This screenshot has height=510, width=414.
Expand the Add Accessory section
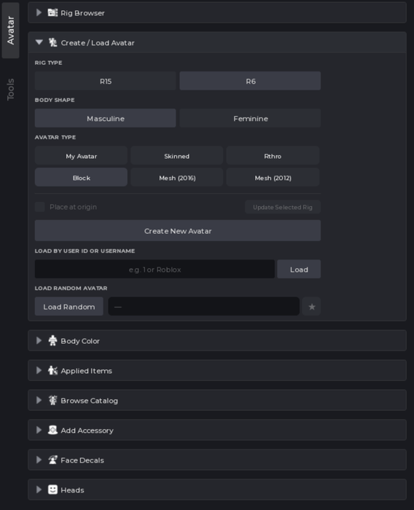[39, 430]
